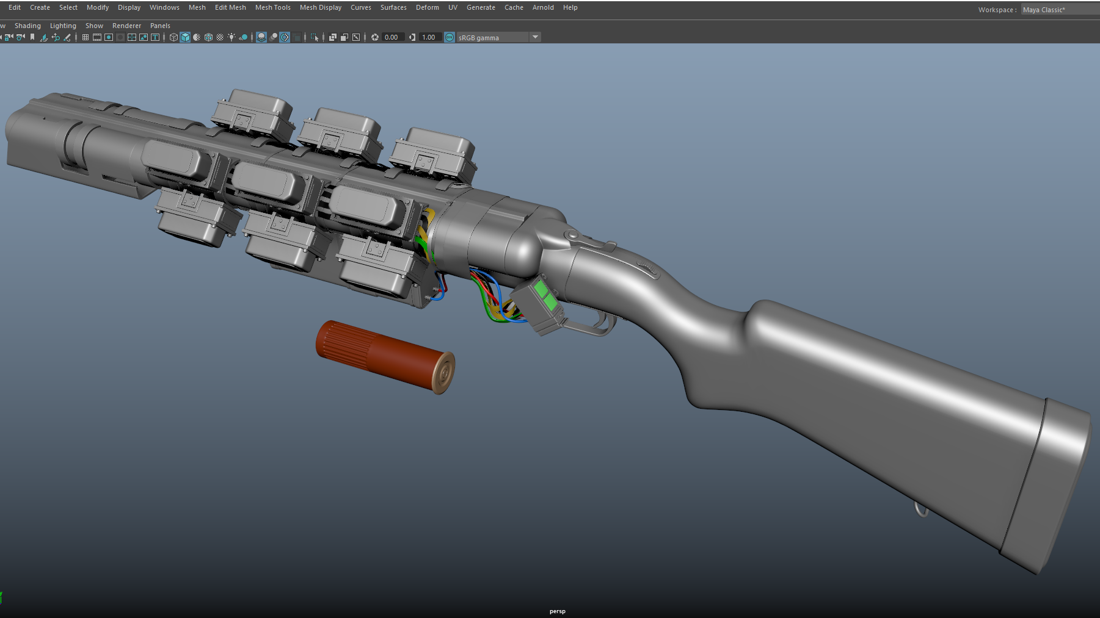Click the X-Ray Joints icon
Image resolution: width=1100 pixels, height=618 pixels.
point(356,37)
